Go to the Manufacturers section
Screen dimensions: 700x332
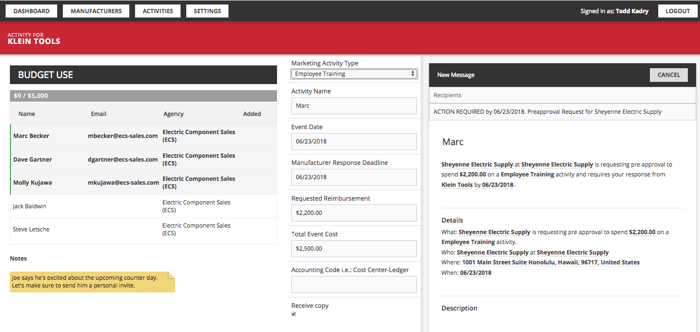pyautogui.click(x=96, y=11)
